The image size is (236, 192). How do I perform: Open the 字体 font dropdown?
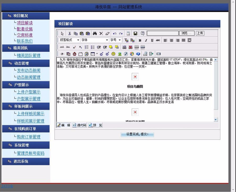(95, 40)
